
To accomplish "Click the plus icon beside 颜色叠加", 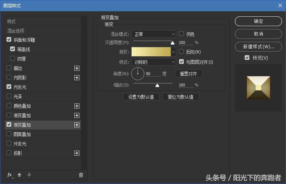I will 77,106.
